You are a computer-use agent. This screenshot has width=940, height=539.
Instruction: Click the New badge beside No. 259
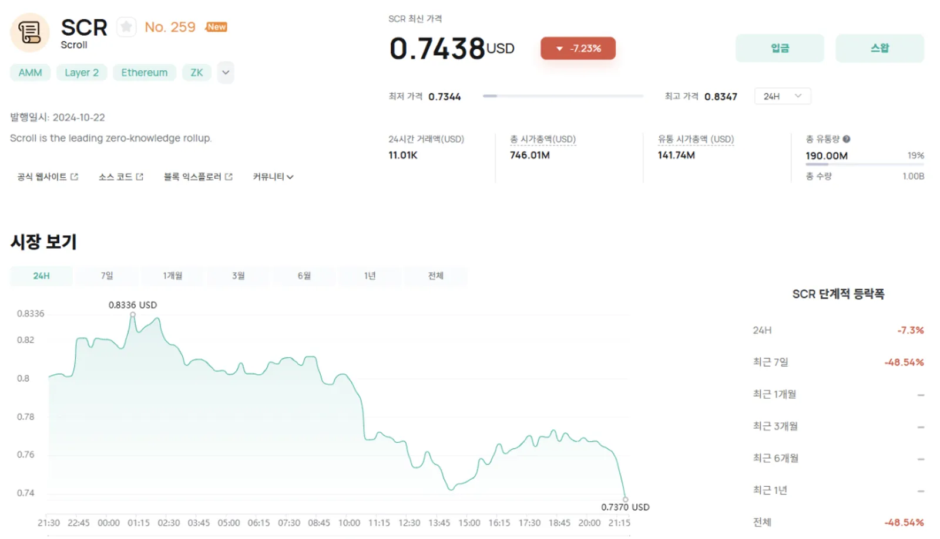coord(216,27)
